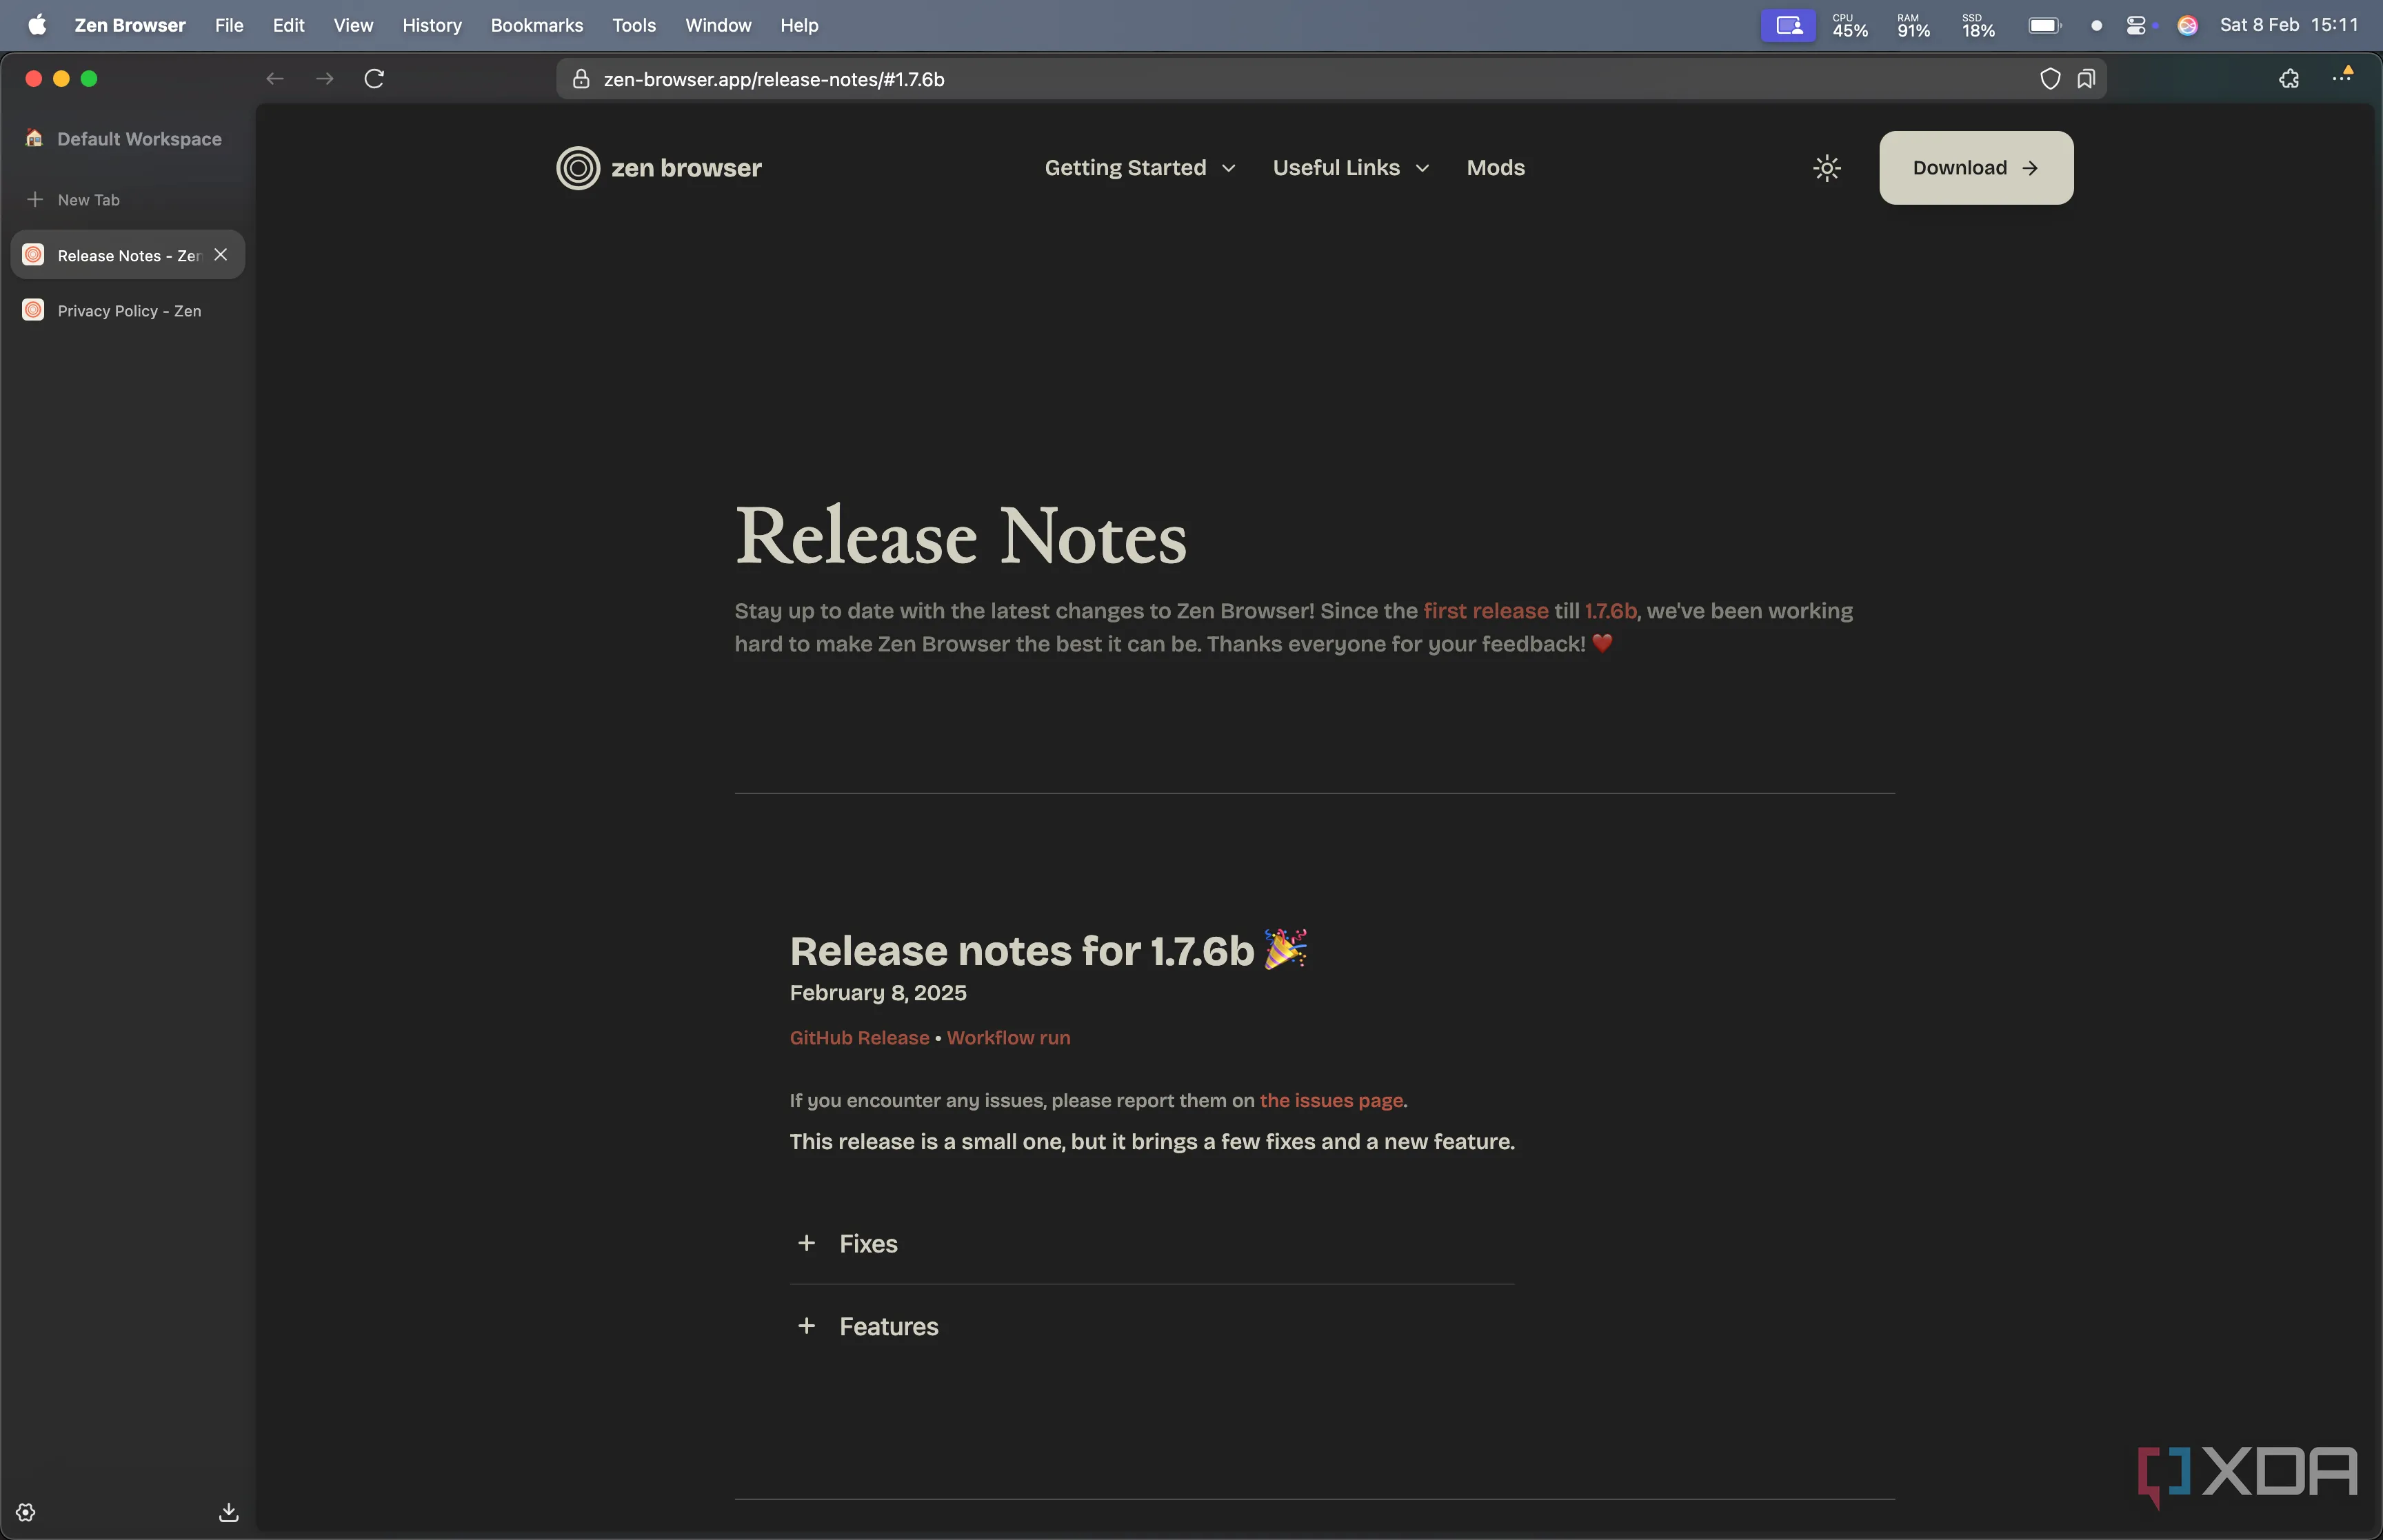This screenshot has height=1540, width=2383.
Task: Click the back navigation arrow
Action: pos(275,79)
